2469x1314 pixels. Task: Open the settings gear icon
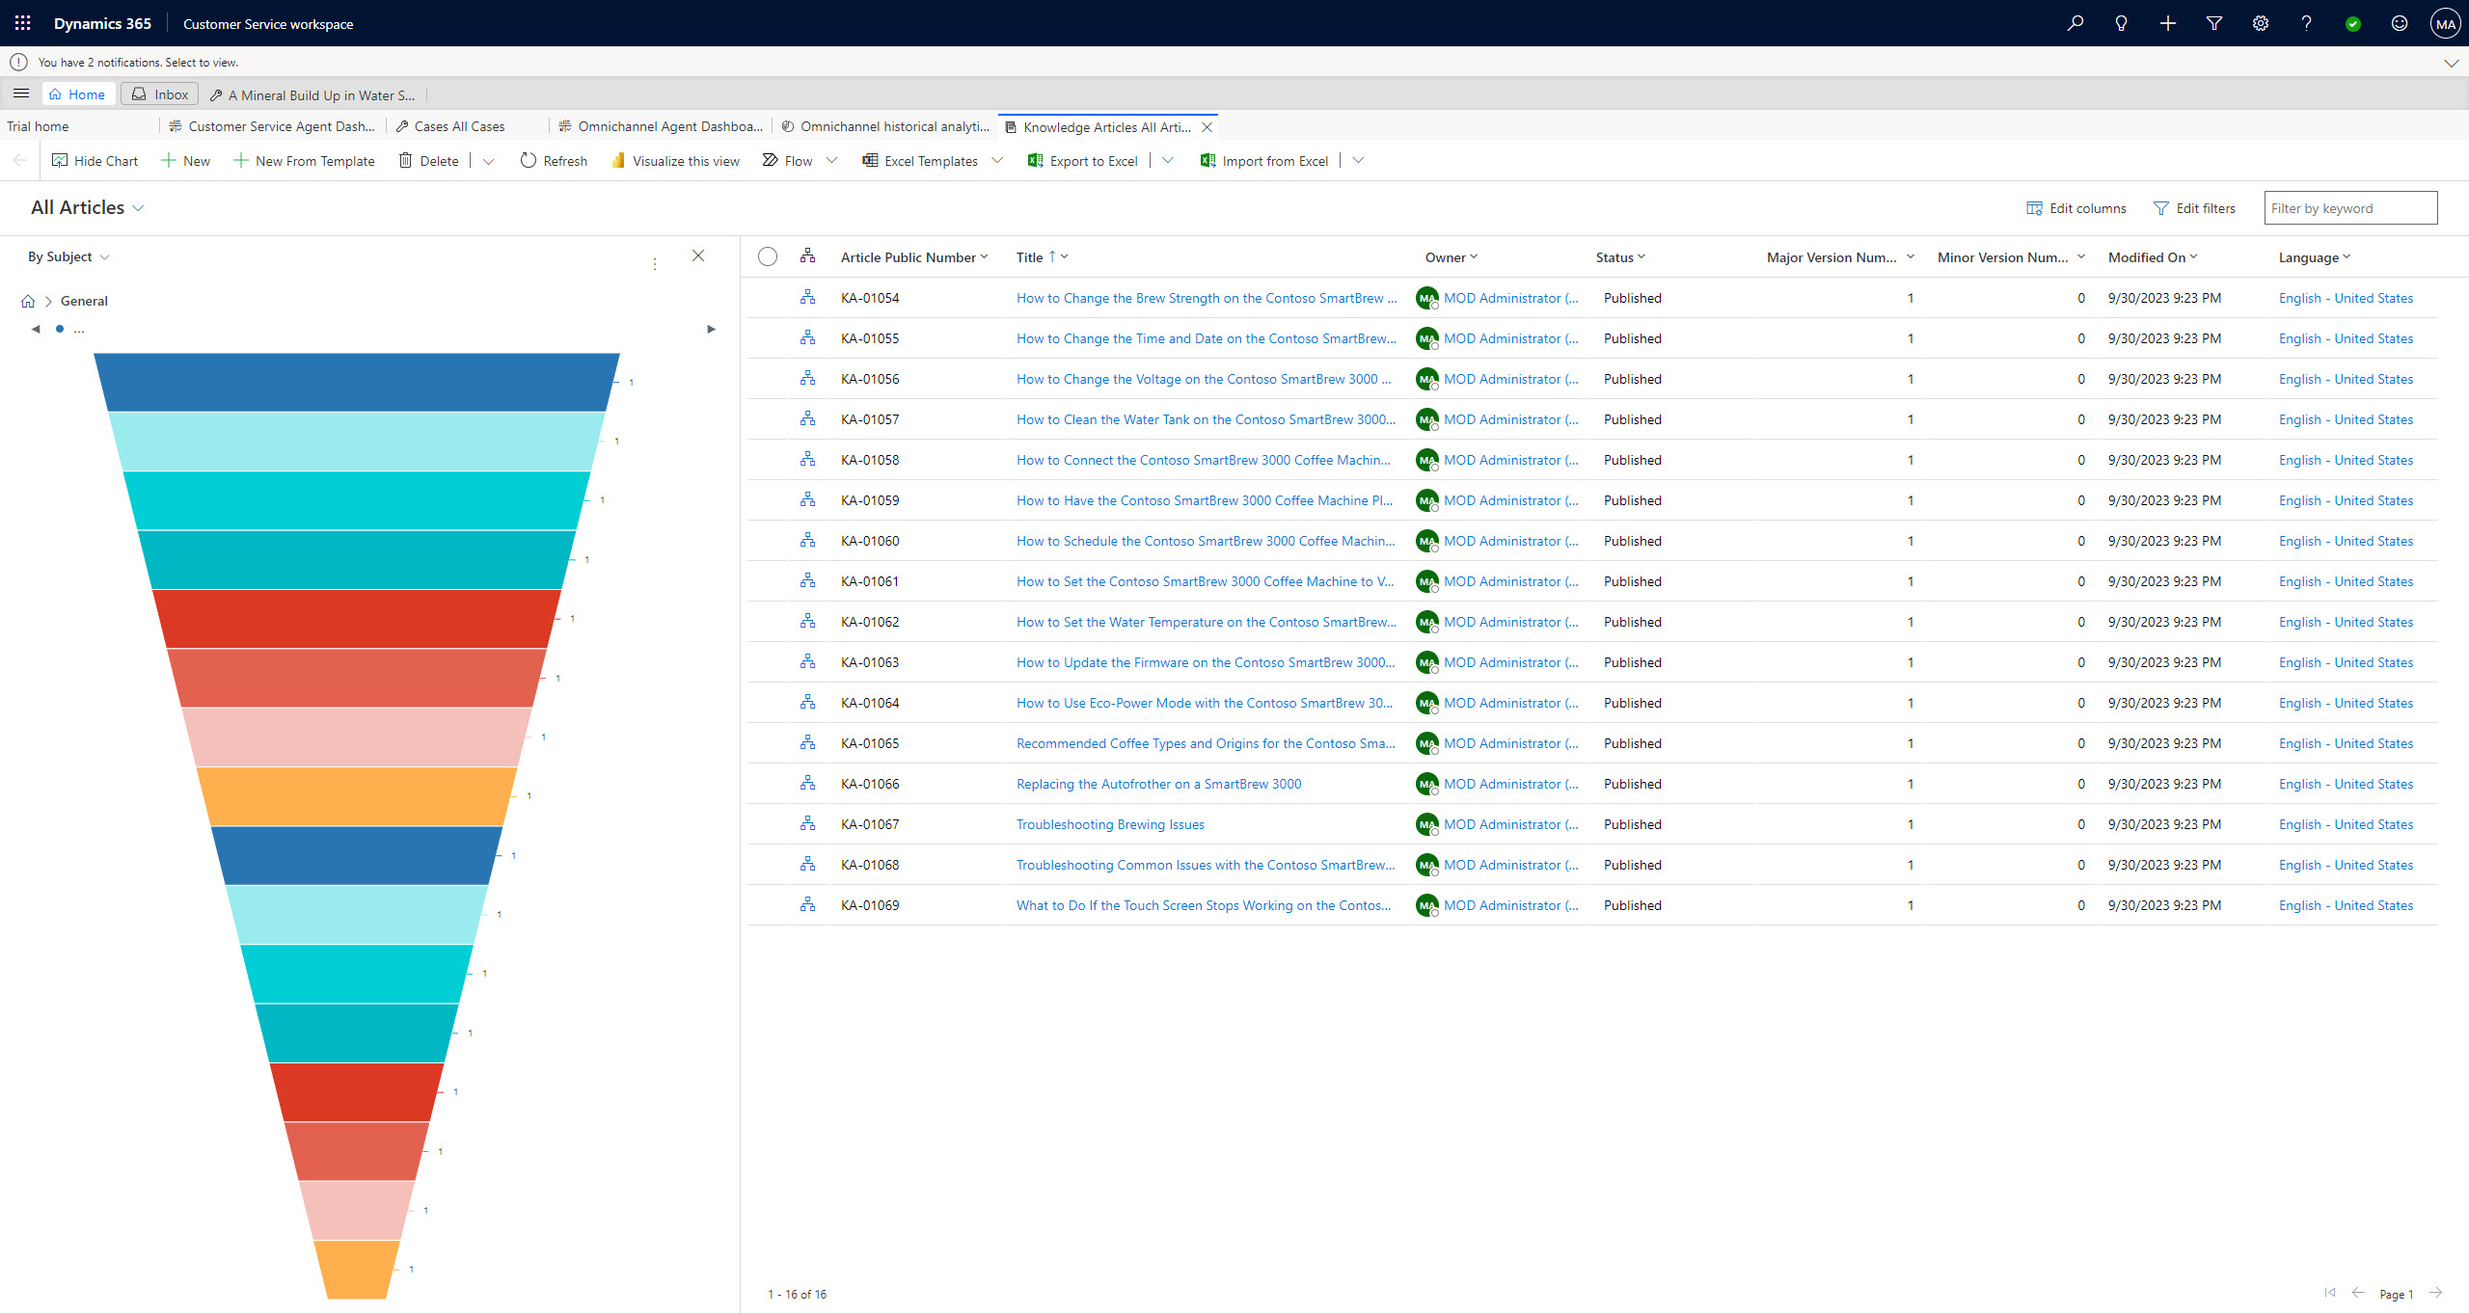(2261, 23)
